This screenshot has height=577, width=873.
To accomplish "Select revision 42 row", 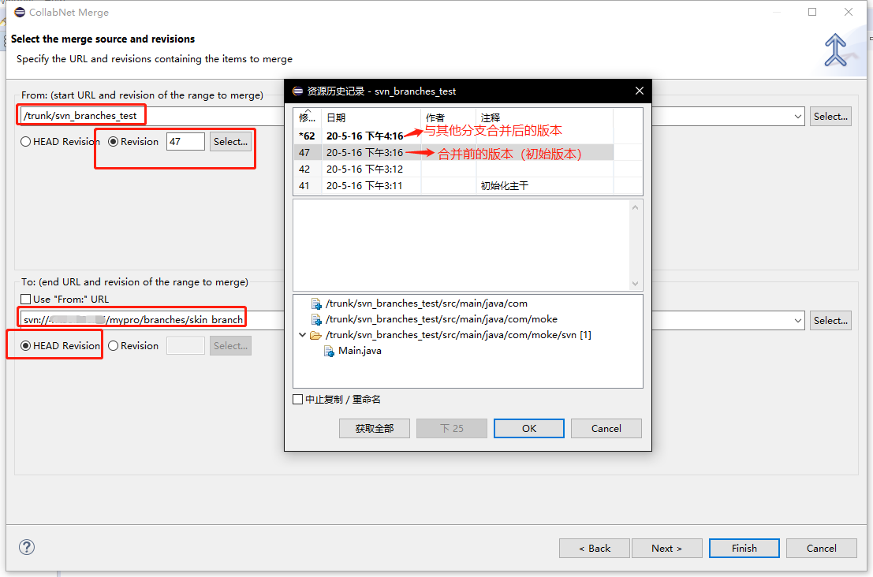I will (x=453, y=169).
